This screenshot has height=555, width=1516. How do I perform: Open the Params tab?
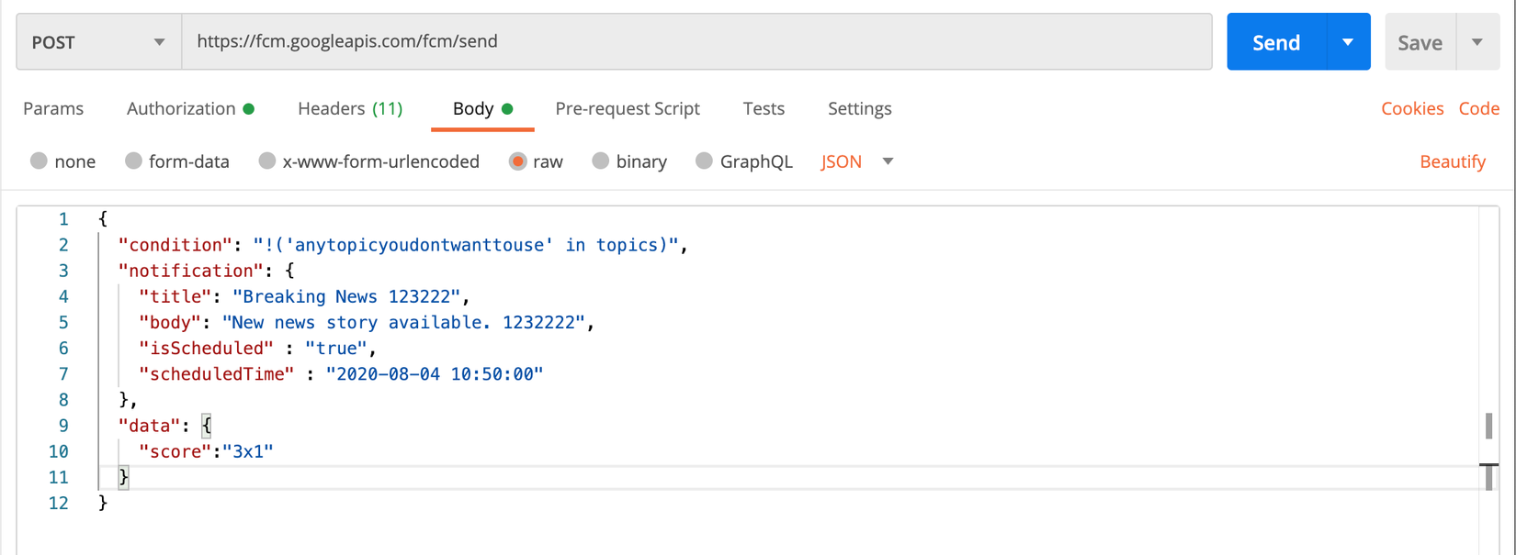[53, 108]
